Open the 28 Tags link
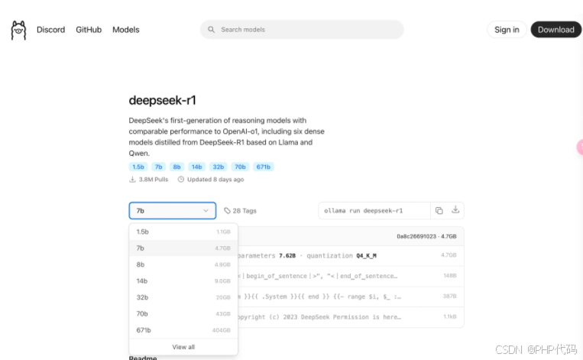The height and width of the screenshot is (360, 583). tap(245, 210)
